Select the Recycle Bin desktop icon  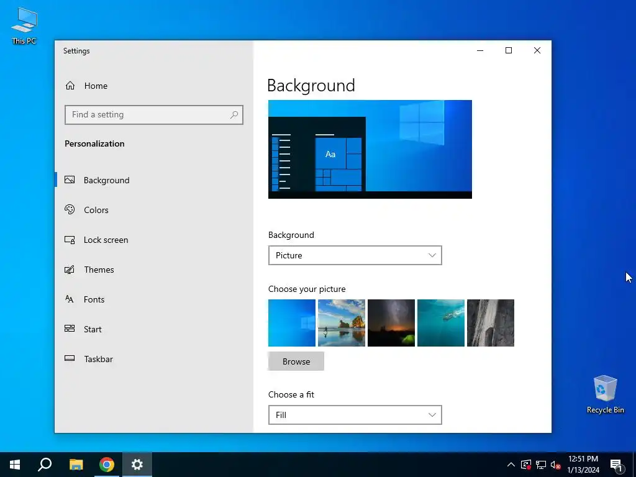tap(605, 394)
